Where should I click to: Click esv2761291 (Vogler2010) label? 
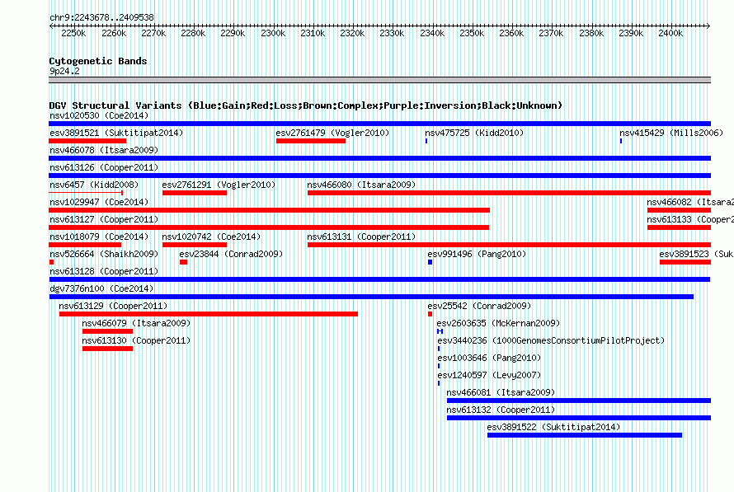pyautogui.click(x=219, y=185)
